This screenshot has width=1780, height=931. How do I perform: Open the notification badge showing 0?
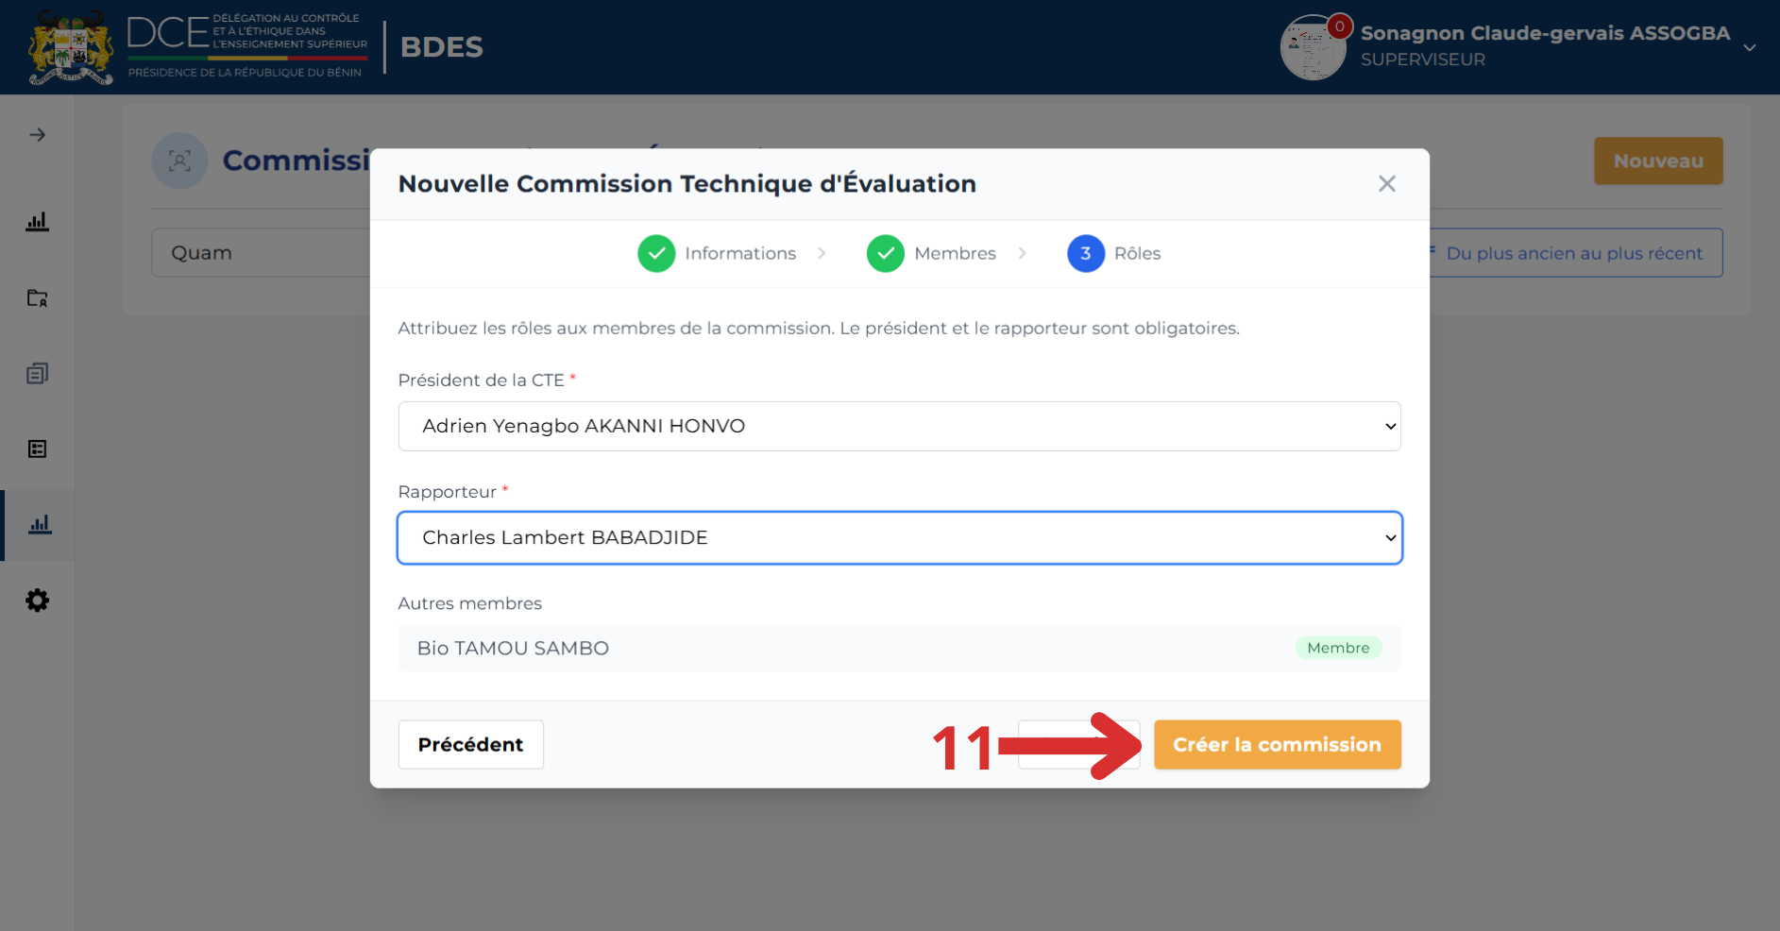pyautogui.click(x=1339, y=26)
